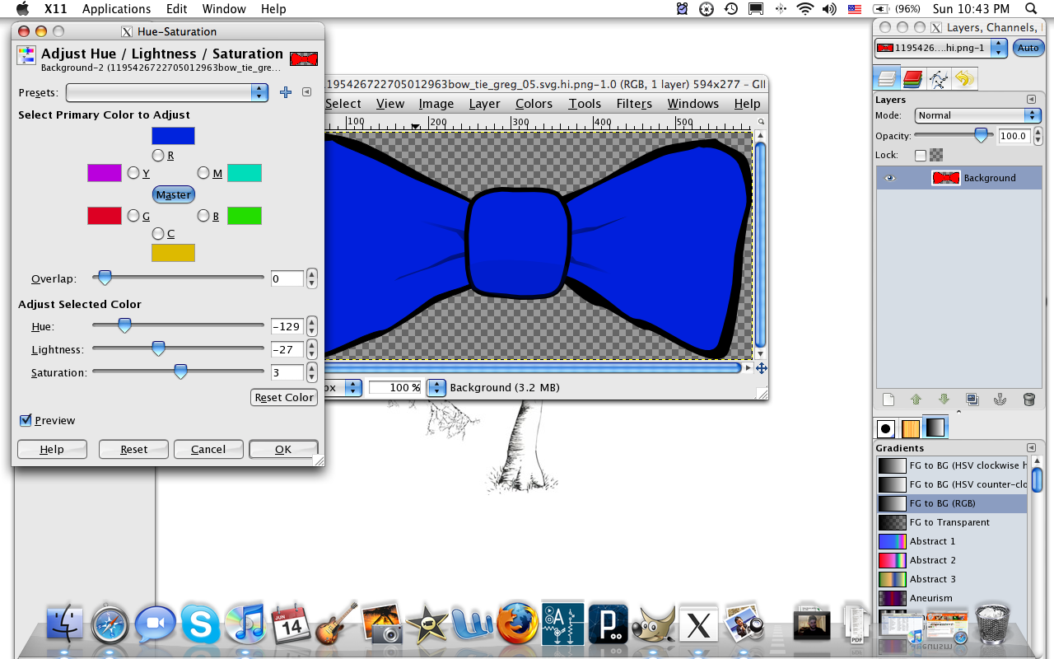Open the Presets dropdown
This screenshot has width=1054, height=659.
point(167,92)
